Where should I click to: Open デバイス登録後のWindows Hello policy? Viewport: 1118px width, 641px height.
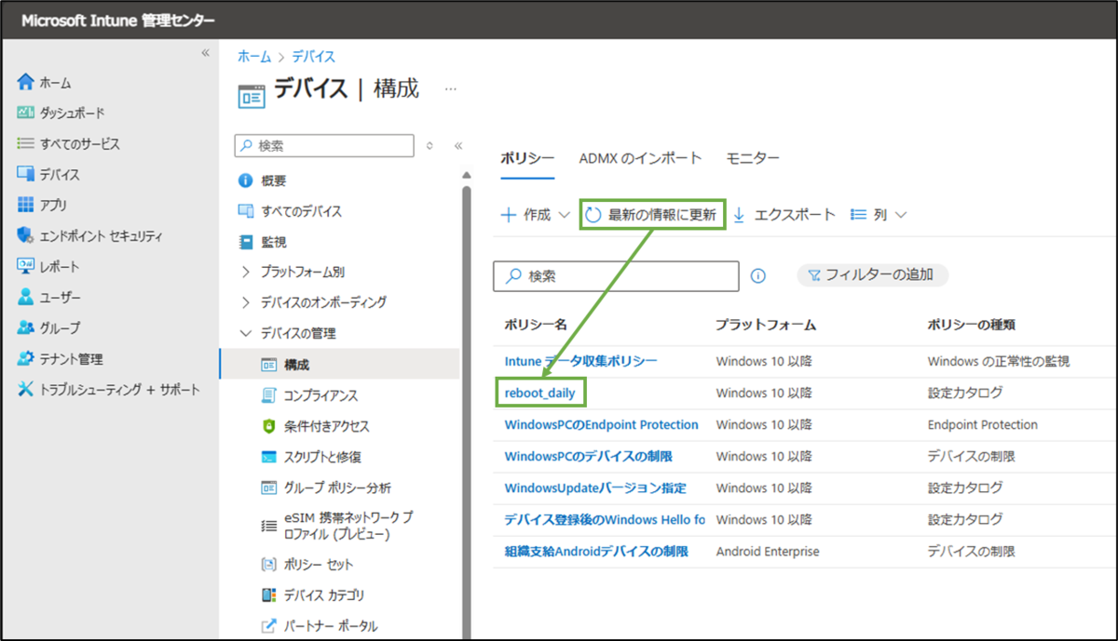click(x=605, y=520)
